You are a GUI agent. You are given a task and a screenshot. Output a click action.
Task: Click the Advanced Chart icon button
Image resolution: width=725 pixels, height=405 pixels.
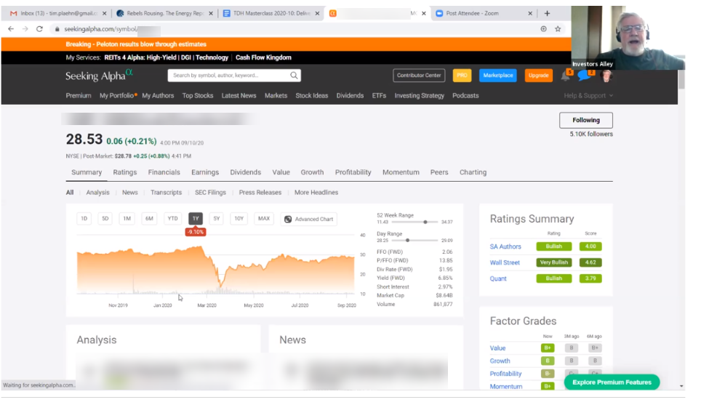309,219
